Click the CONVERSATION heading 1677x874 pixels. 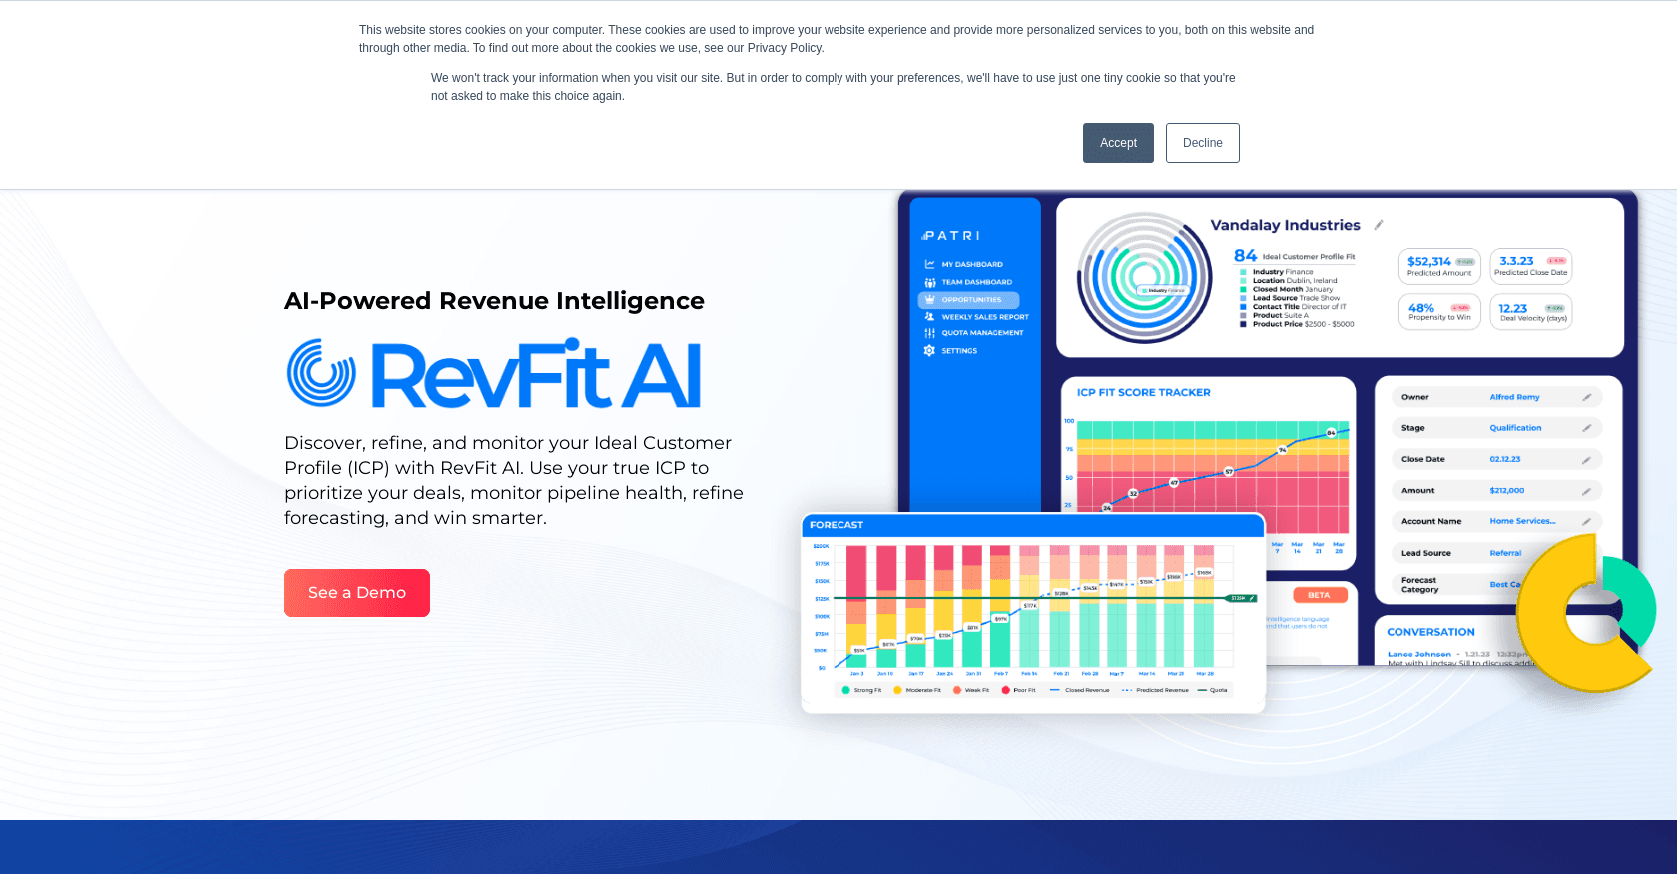1430,632
